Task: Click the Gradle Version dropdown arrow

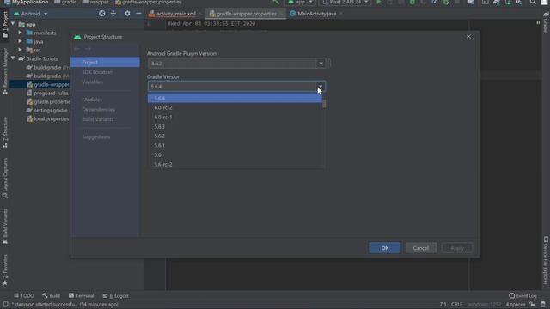Action: 321,87
